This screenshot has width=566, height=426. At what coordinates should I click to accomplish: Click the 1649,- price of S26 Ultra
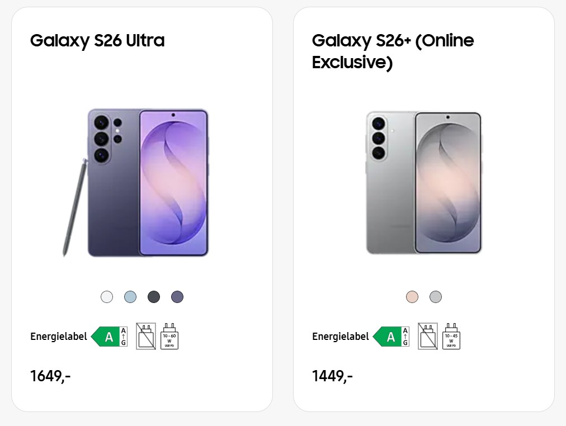50,376
